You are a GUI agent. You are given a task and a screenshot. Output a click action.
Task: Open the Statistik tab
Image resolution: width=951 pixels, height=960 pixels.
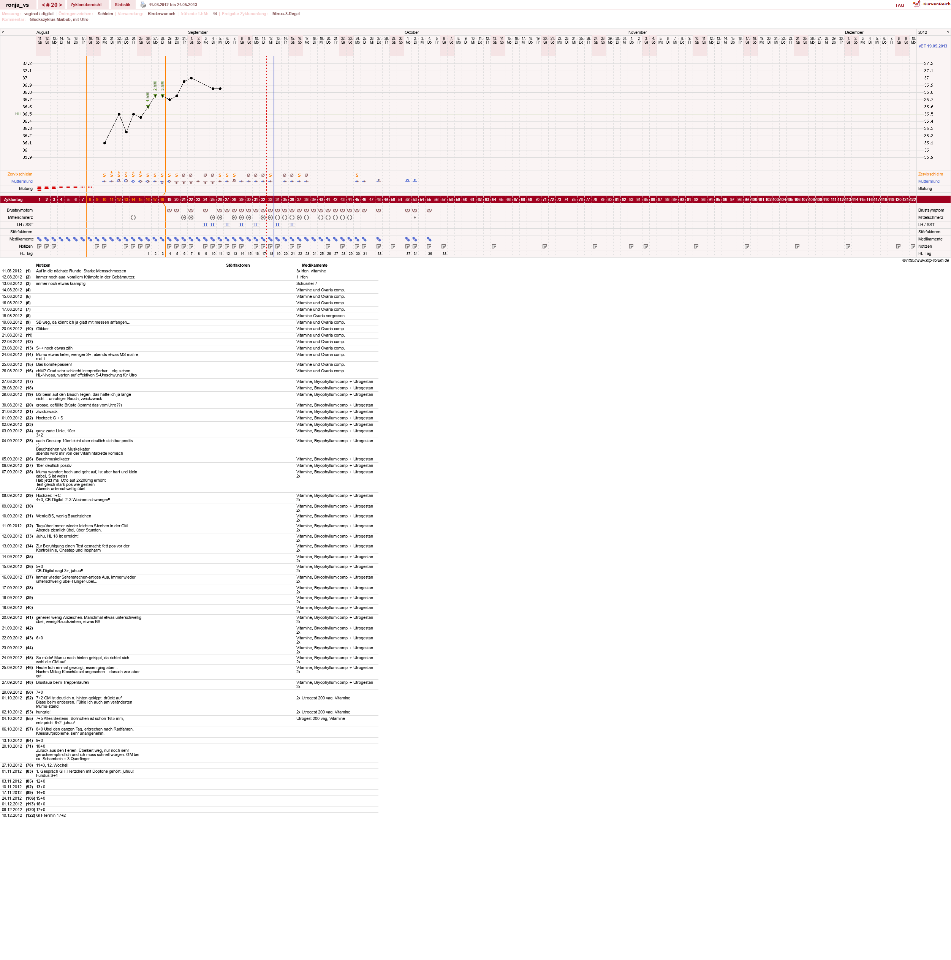point(122,5)
